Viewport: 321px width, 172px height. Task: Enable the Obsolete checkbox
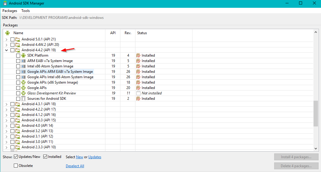[16, 166]
